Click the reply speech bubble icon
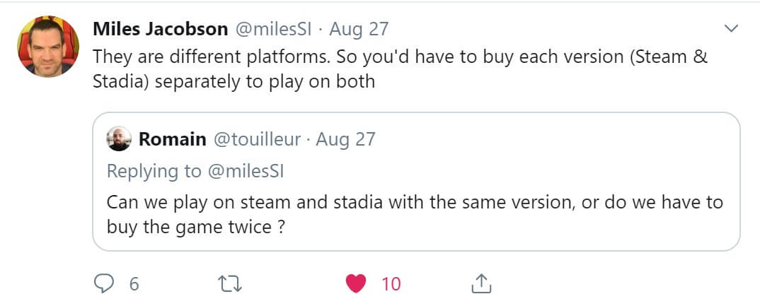Viewport: 760px width, 306px height. point(104,284)
